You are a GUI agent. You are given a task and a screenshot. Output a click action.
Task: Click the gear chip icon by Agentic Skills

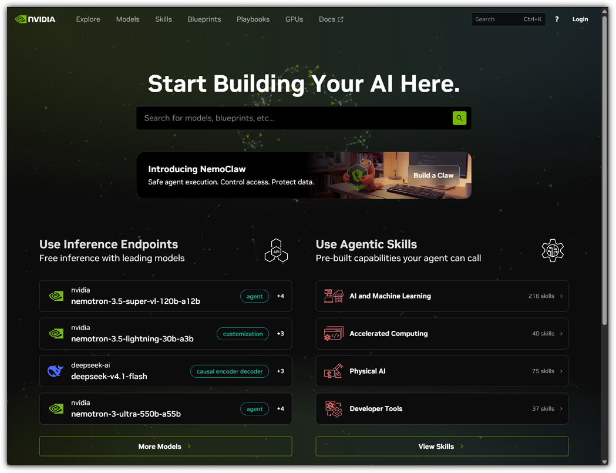pos(553,250)
